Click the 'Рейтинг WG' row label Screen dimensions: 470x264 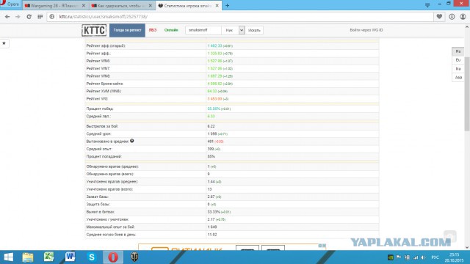tap(97, 98)
